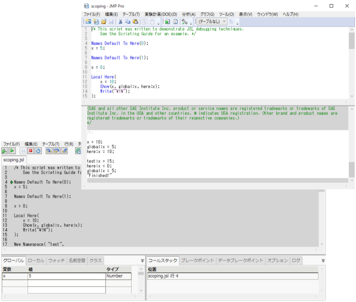Image resolution: width=356 pixels, height=302 pixels.
Task: Click the Step Into icon
Action: [x=49, y=151]
